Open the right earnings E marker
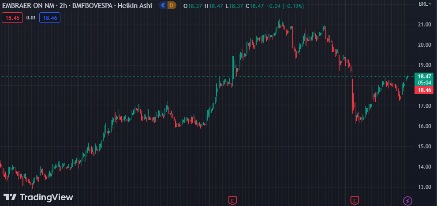Image resolution: width=437 pixels, height=206 pixels. pos(355,200)
